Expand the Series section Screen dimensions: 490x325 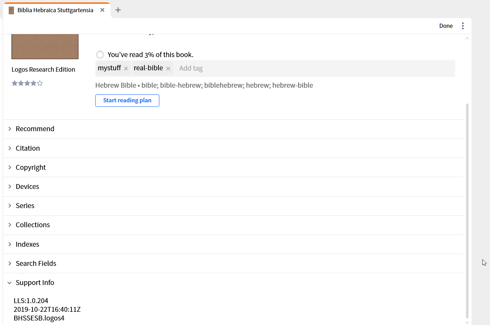coord(233,206)
